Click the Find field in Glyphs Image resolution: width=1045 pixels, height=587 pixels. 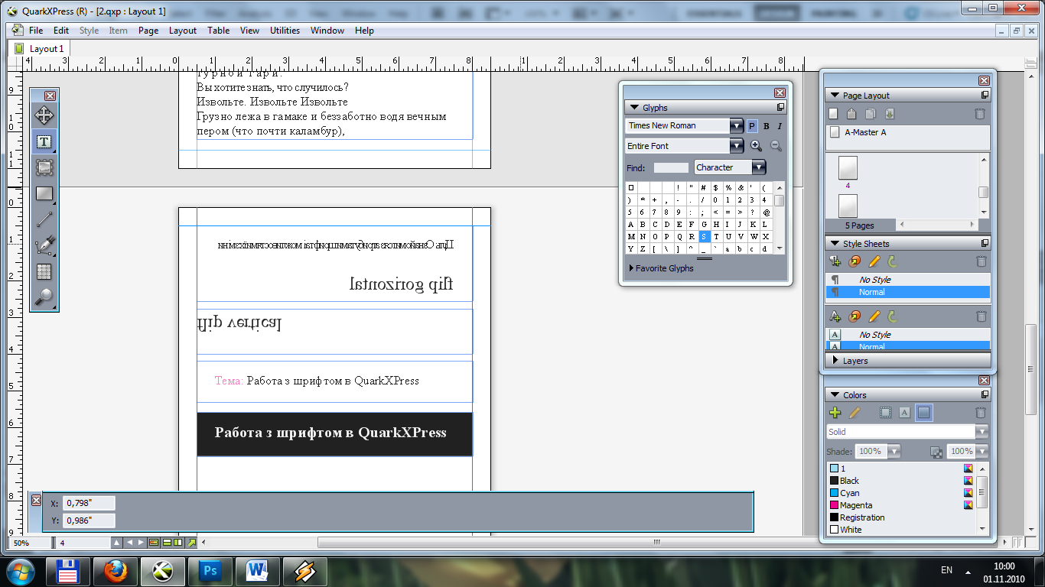(671, 167)
